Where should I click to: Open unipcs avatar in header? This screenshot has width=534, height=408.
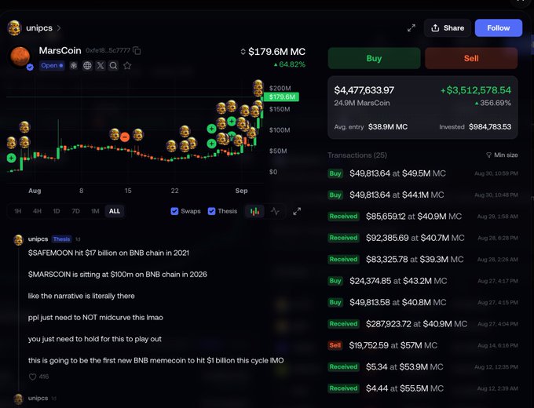(14, 28)
